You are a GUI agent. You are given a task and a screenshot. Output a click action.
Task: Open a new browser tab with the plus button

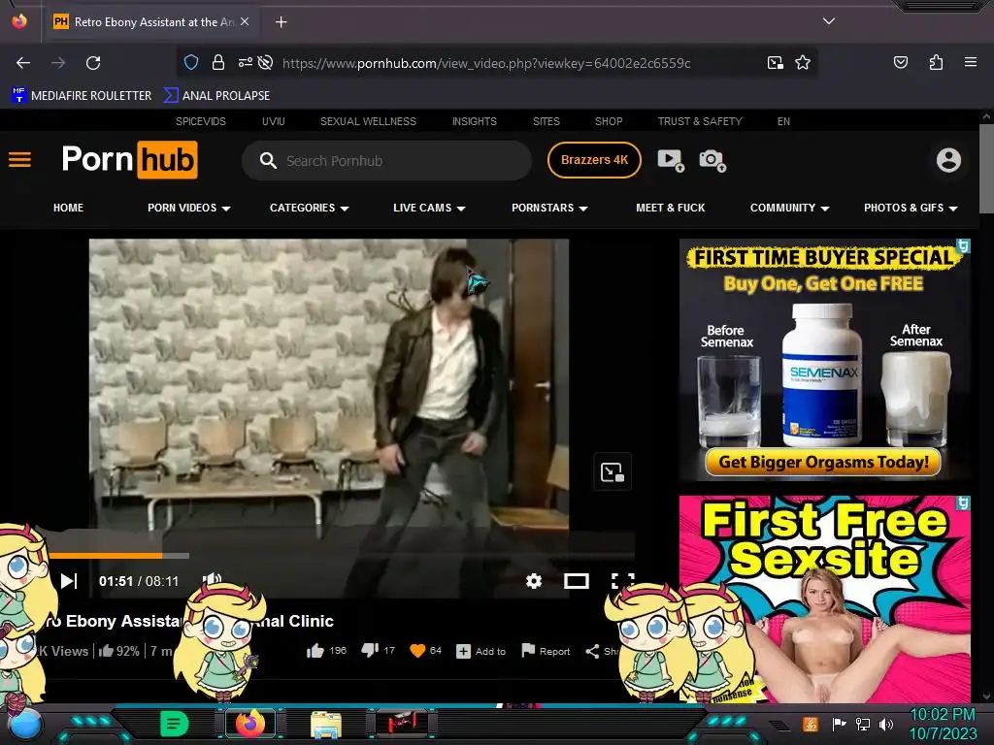click(281, 22)
